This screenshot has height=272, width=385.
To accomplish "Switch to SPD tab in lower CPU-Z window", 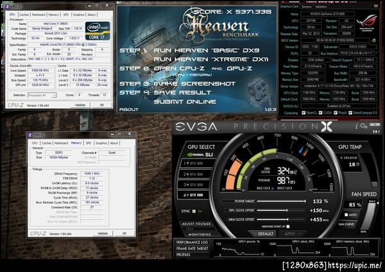I will [x=89, y=143].
